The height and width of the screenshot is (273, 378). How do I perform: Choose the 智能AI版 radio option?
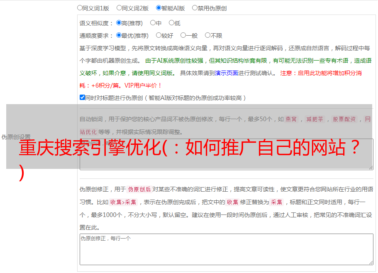point(159,8)
